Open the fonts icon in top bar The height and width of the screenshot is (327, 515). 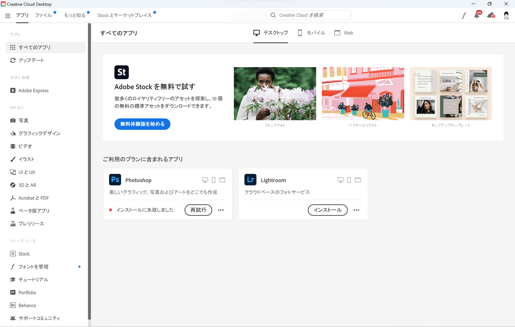(463, 16)
